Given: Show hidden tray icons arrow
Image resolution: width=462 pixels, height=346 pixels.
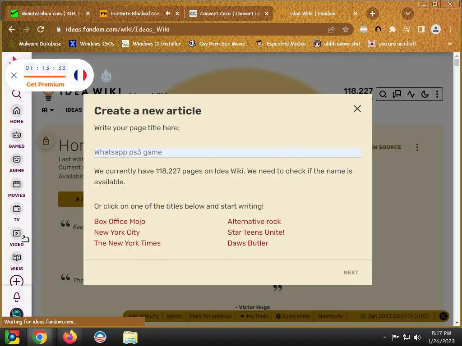Looking at the screenshot, I should tap(384, 337).
